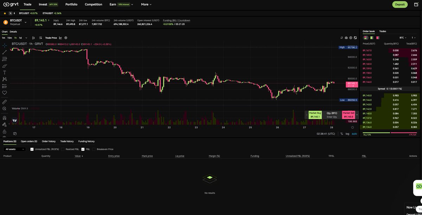This screenshot has height=215, width=422.
Task: Toggle auto scale on chart
Action: click(354, 133)
